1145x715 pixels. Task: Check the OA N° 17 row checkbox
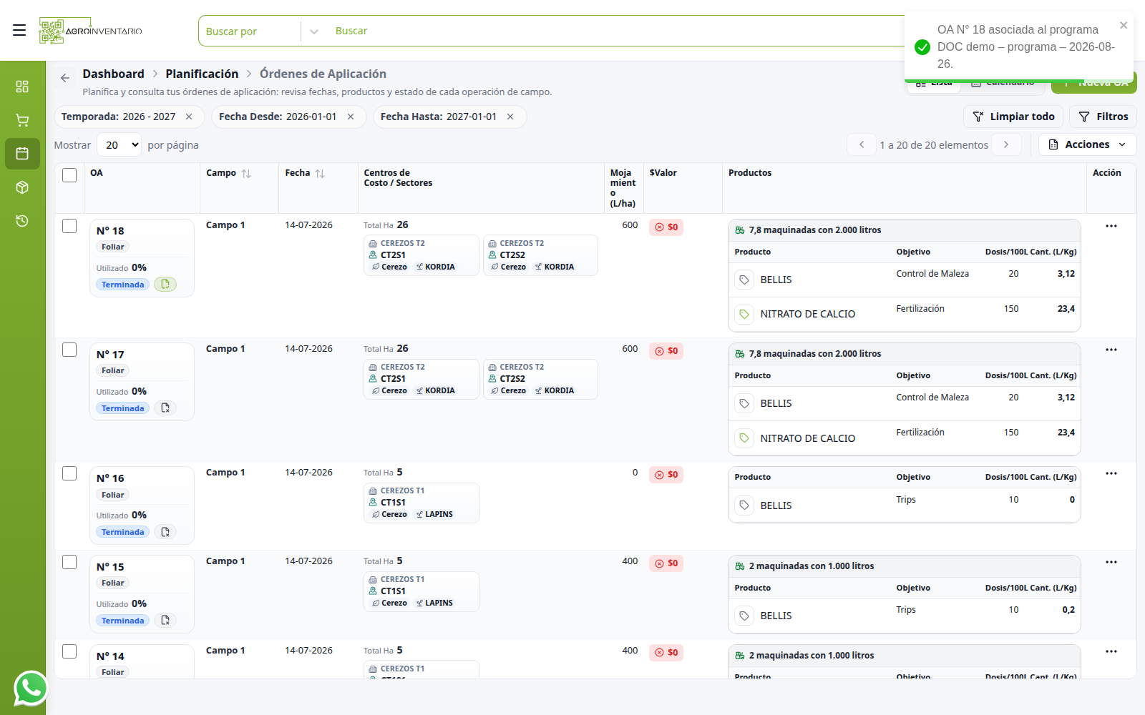(x=69, y=350)
